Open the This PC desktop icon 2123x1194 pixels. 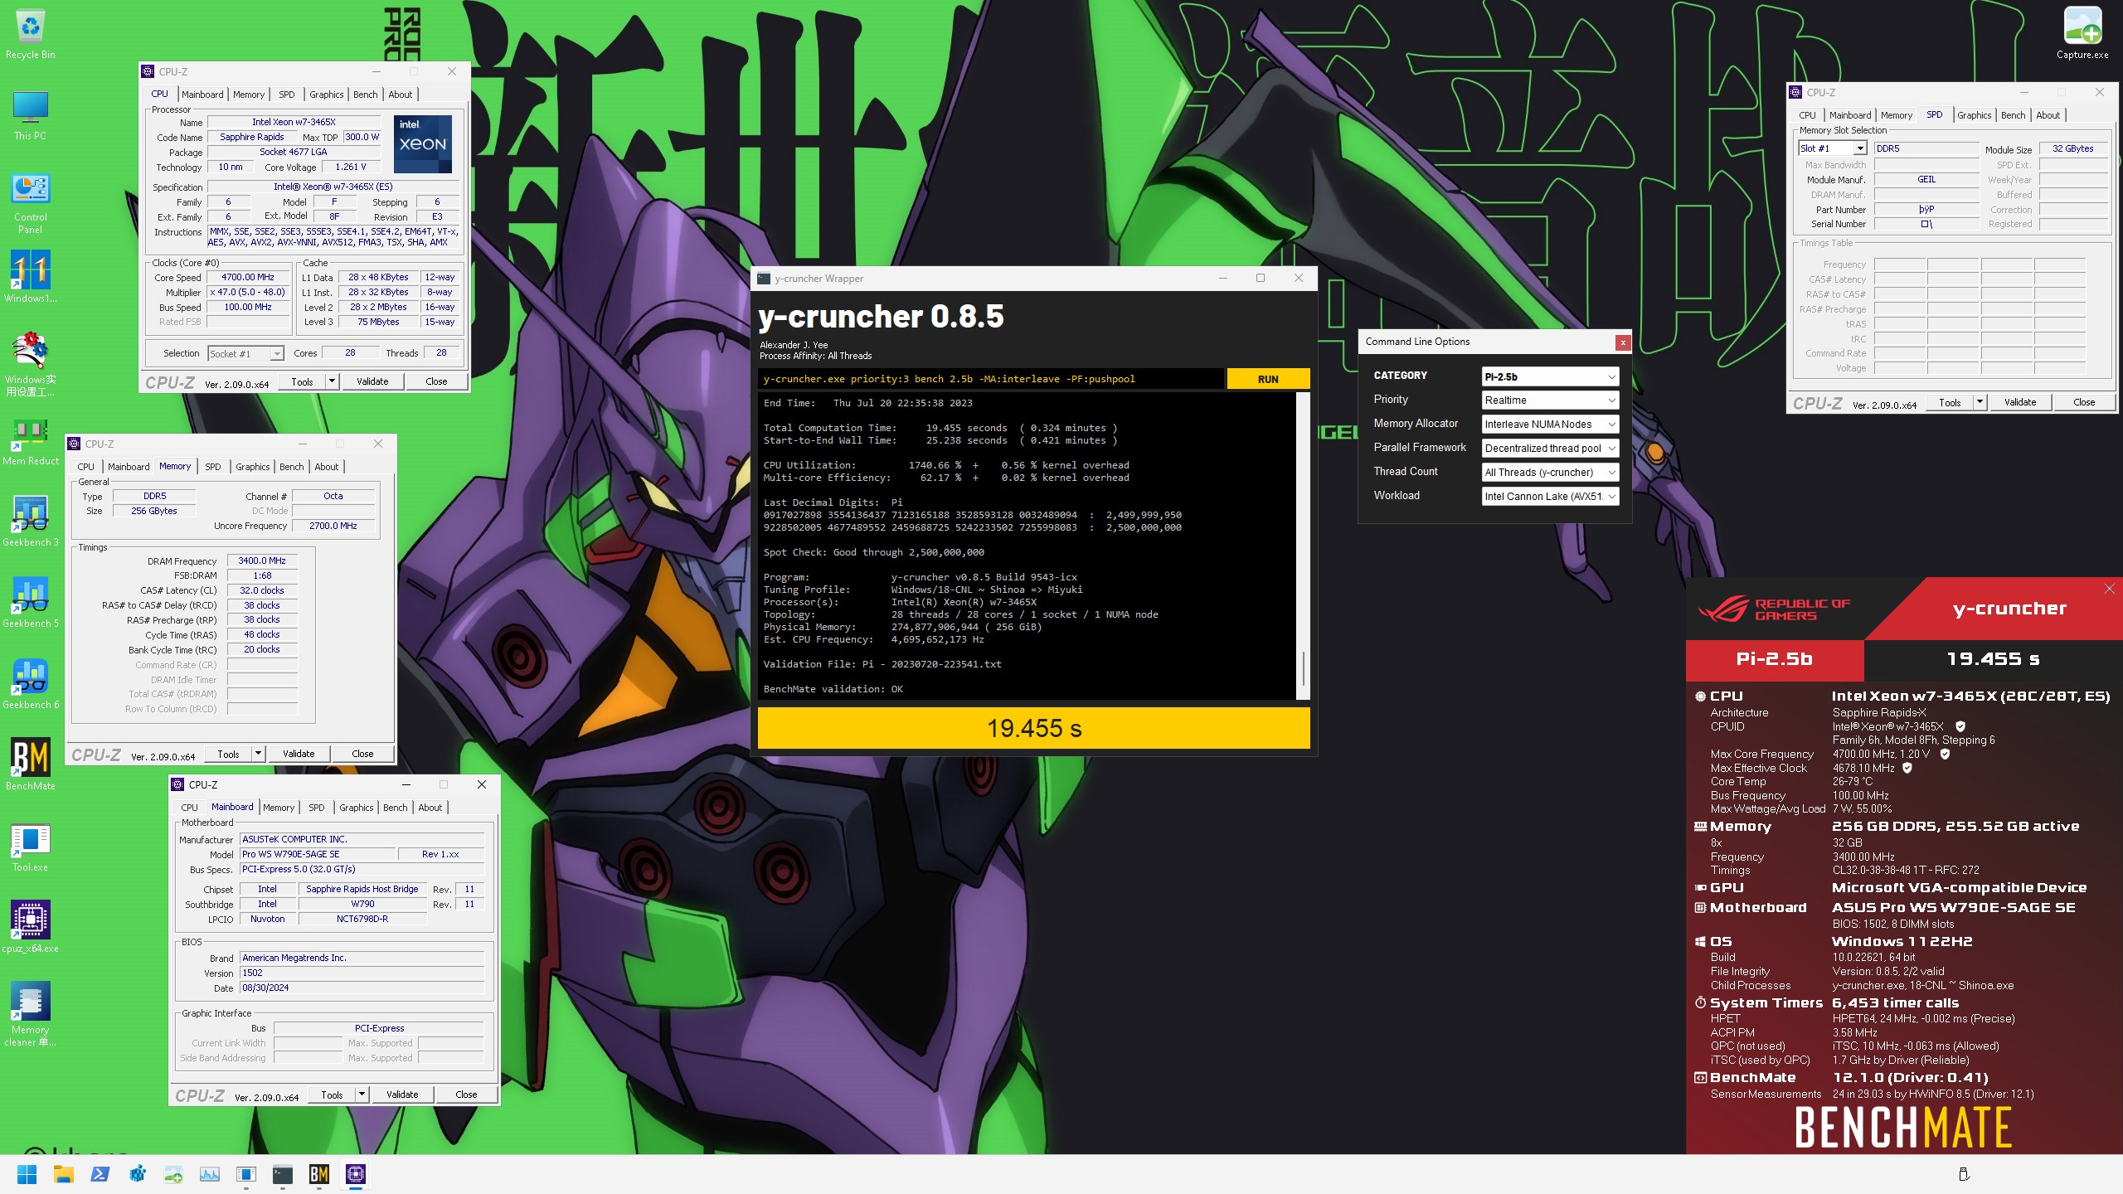tap(31, 115)
